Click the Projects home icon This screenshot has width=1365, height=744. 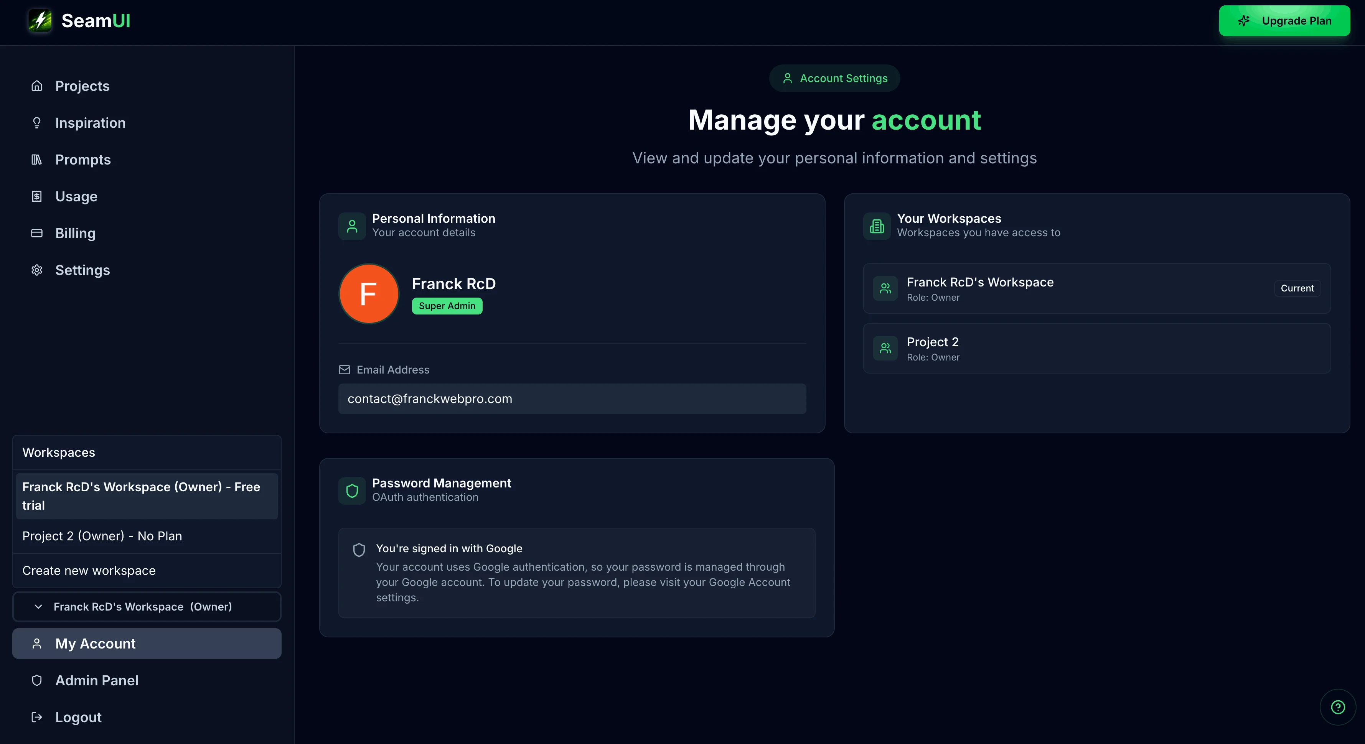point(36,86)
